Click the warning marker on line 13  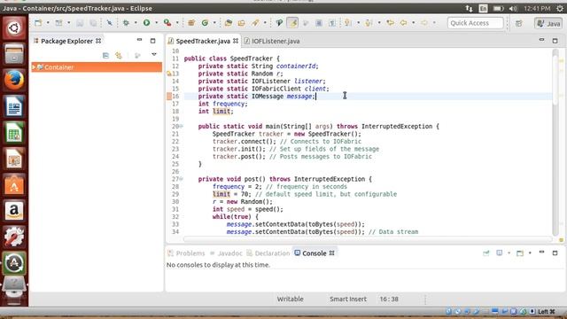click(x=169, y=74)
